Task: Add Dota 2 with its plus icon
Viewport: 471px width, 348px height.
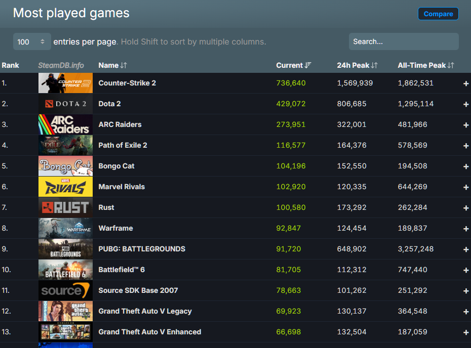Action: point(466,104)
